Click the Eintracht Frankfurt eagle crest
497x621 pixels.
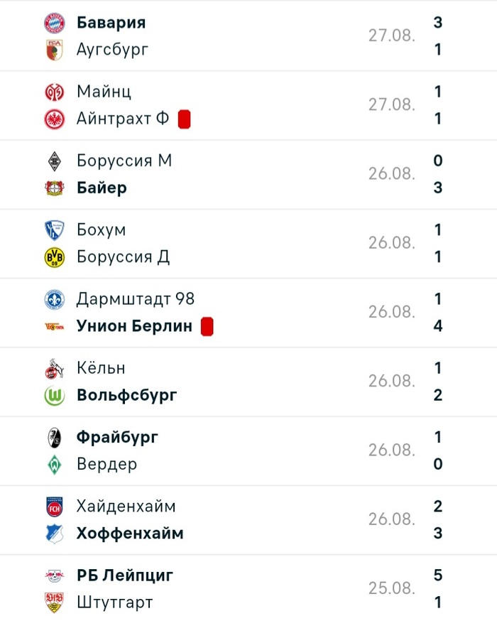tap(54, 119)
